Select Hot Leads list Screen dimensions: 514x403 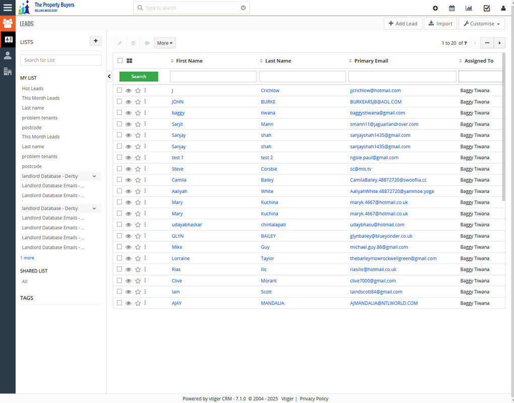click(33, 89)
